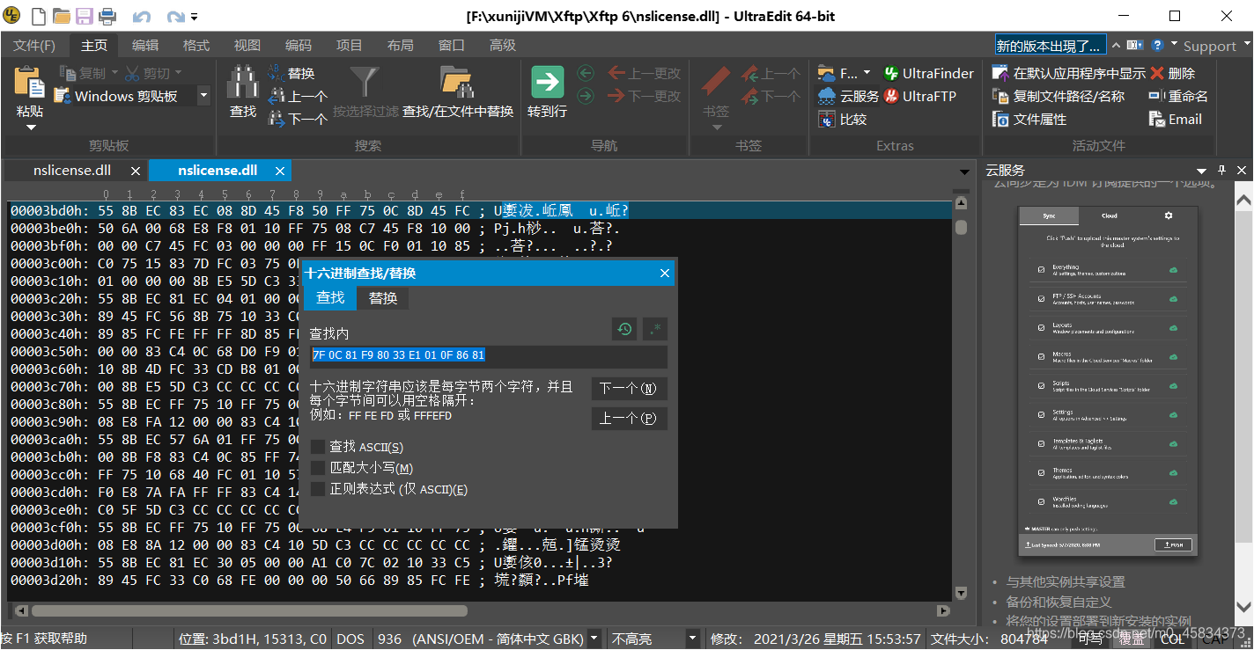
Task: Click 在默认应用程序中显示 show in default app
Action: [x=1069, y=73]
